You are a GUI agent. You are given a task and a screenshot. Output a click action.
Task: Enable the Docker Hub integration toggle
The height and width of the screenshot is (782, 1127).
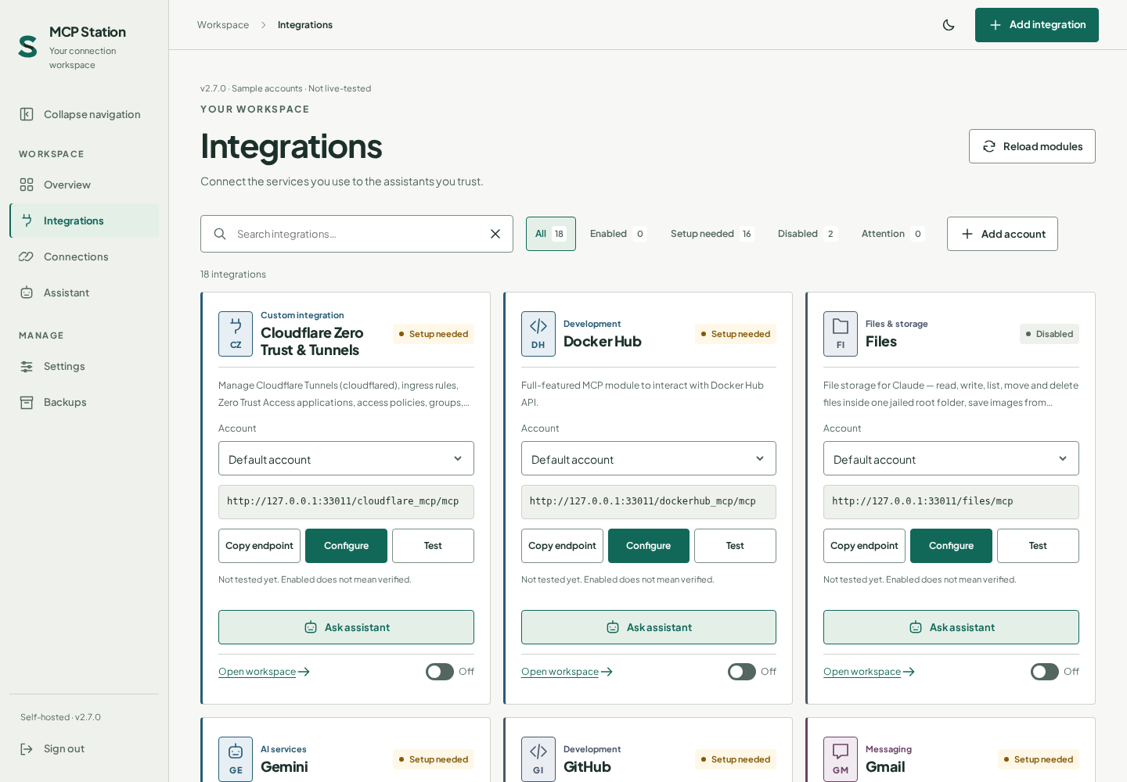pos(742,672)
